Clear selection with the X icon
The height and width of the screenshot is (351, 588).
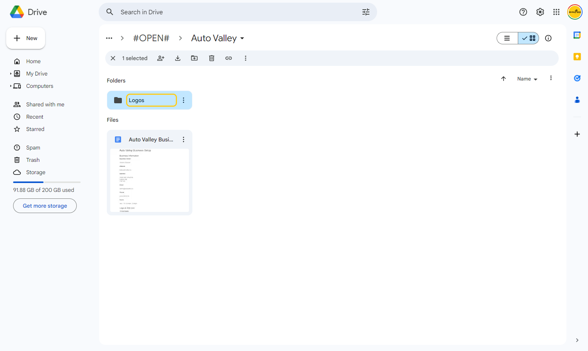(x=113, y=58)
